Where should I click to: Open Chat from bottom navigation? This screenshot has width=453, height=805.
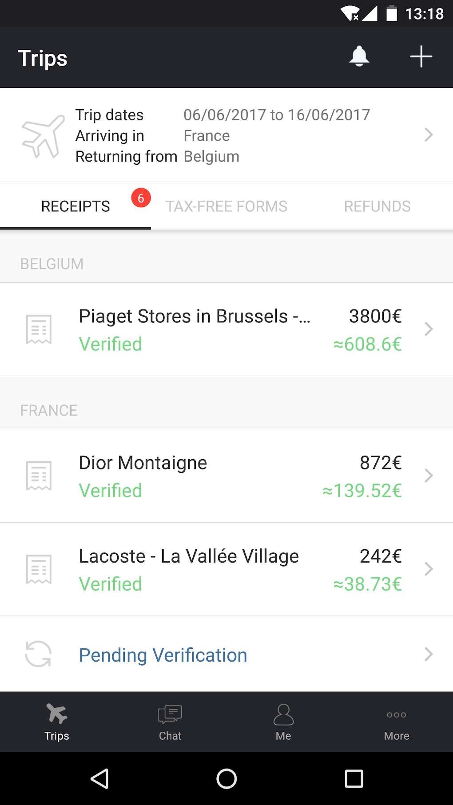[x=170, y=722]
